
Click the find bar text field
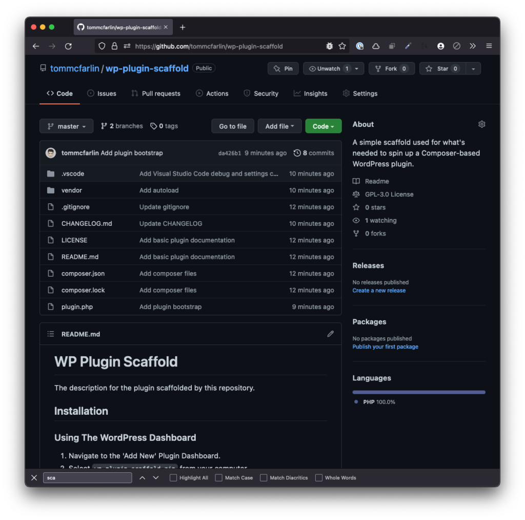[87, 478]
